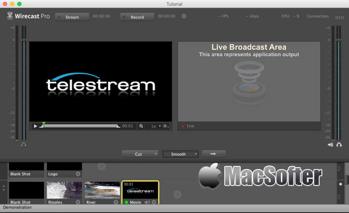This screenshot has height=213, width=349.
Task: Open Ripples shot gear settings
Action: tap(78, 202)
